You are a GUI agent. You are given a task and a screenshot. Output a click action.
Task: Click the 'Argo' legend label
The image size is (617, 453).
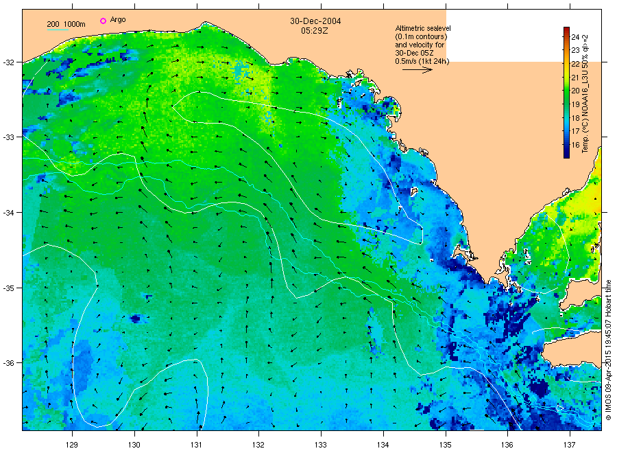point(118,20)
